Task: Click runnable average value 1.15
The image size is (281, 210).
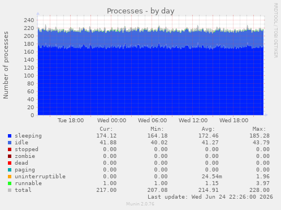Action: 212,183
